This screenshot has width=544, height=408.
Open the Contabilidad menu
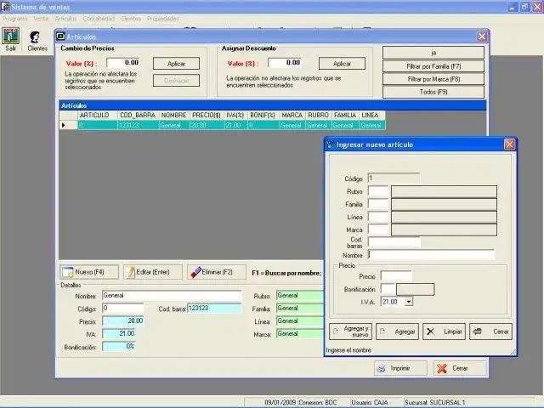click(x=99, y=18)
